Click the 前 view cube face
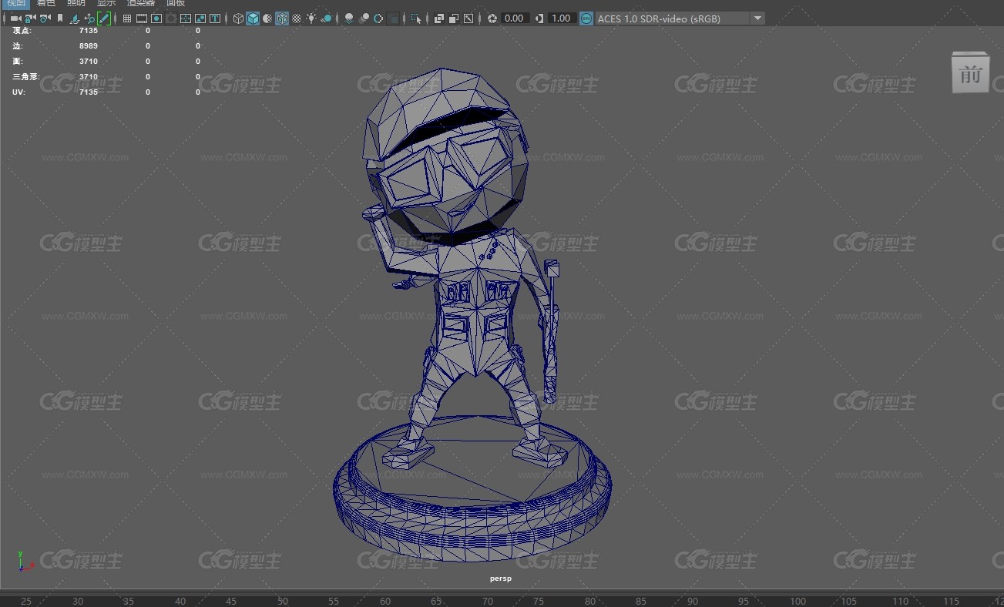Screen dimensions: 1004x607 click(970, 75)
